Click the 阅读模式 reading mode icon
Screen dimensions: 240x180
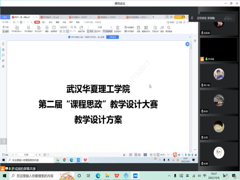(x=54, y=30)
